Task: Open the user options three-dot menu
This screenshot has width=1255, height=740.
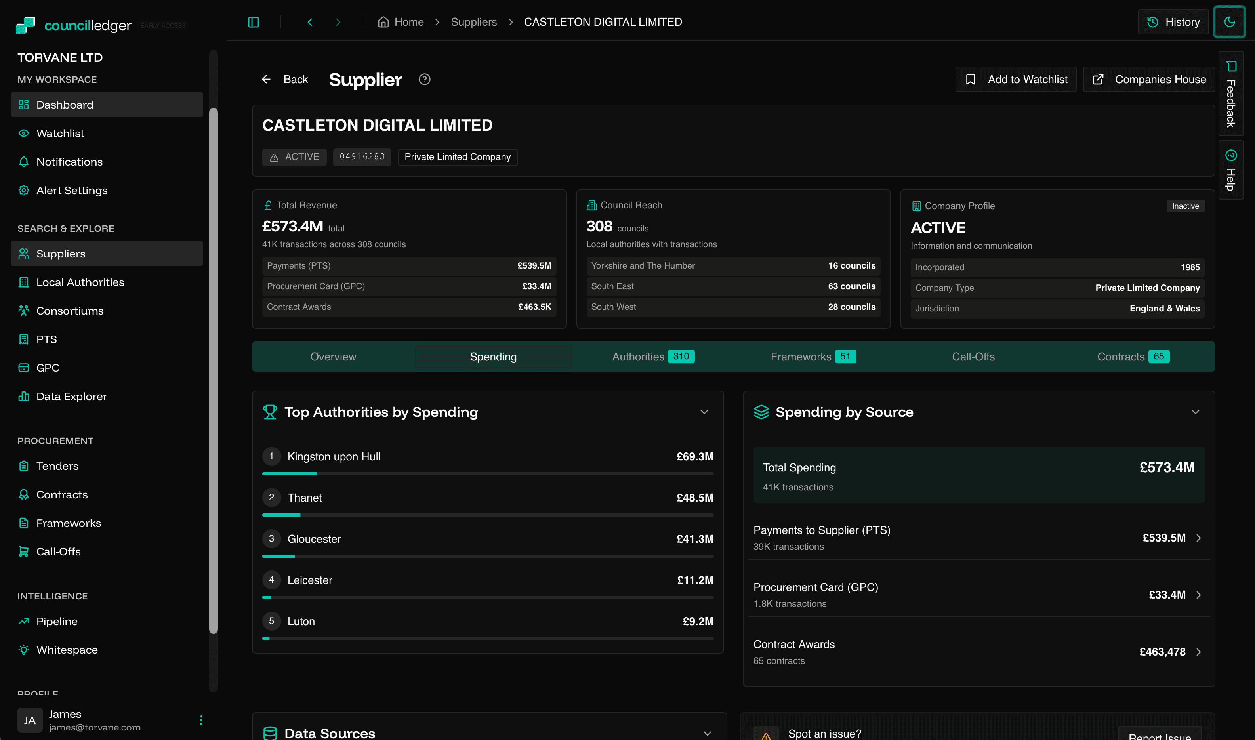Action: 201,720
